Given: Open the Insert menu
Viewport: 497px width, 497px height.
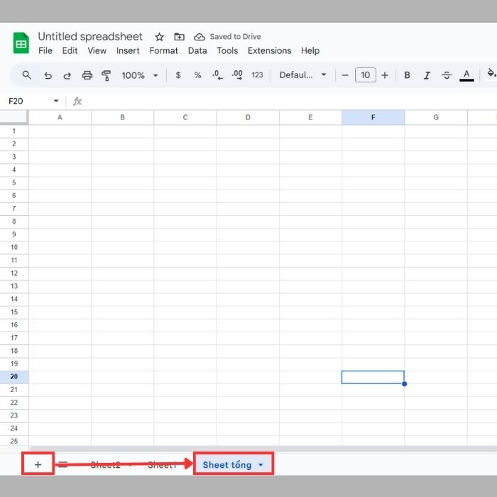Looking at the screenshot, I should click(128, 50).
